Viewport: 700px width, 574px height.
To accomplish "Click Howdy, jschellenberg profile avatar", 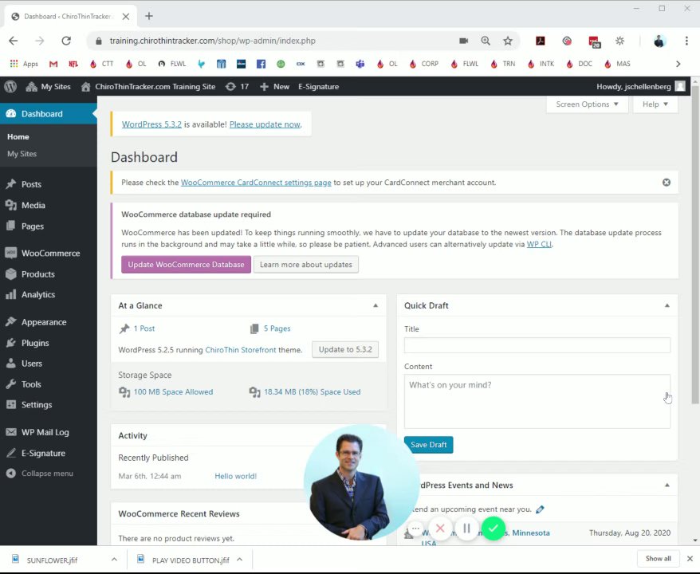I will point(679,87).
